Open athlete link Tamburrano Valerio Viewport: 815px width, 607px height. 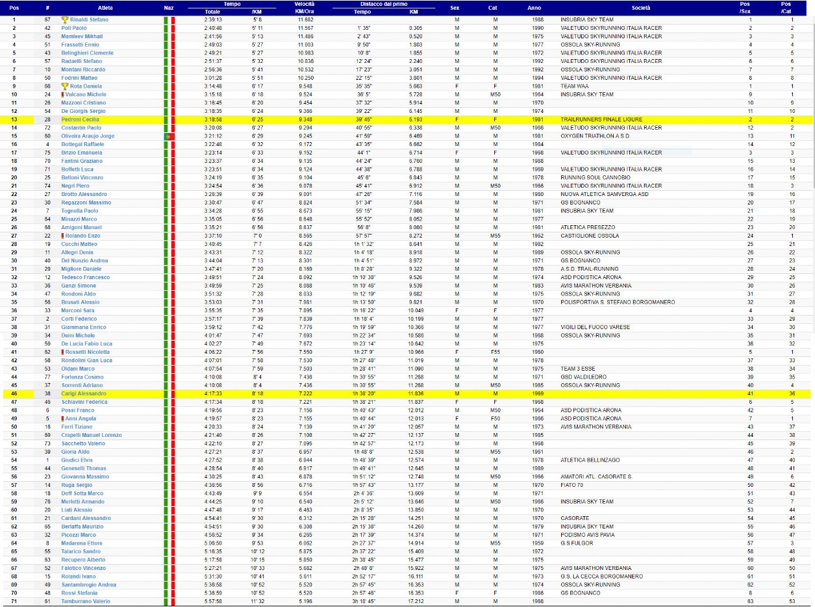(86, 601)
